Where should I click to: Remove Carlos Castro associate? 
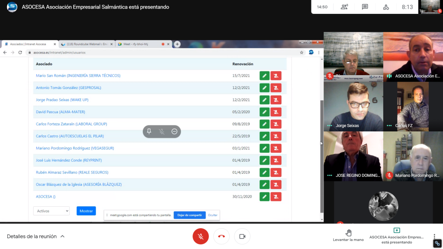point(276,136)
